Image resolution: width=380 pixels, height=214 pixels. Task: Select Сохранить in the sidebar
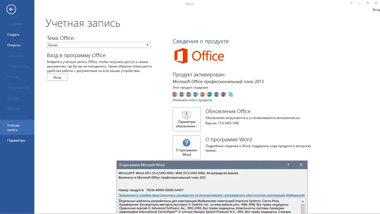(x=15, y=56)
